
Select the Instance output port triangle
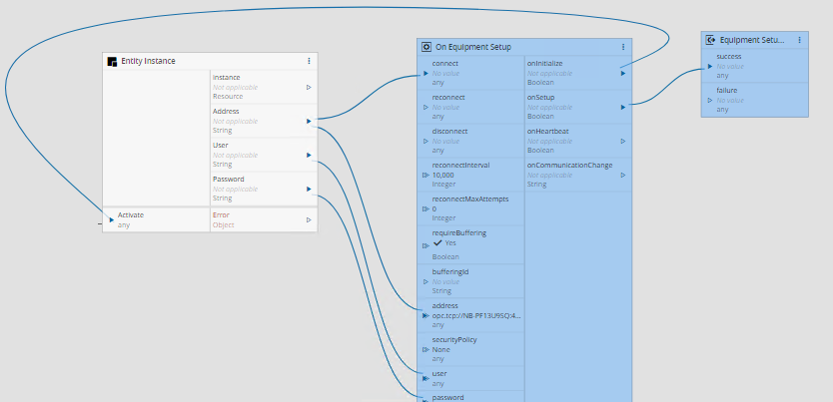pos(309,87)
